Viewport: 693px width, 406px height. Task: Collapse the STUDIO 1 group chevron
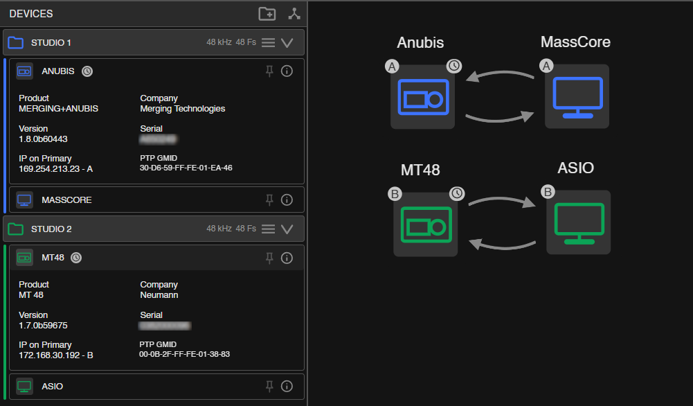pos(287,42)
